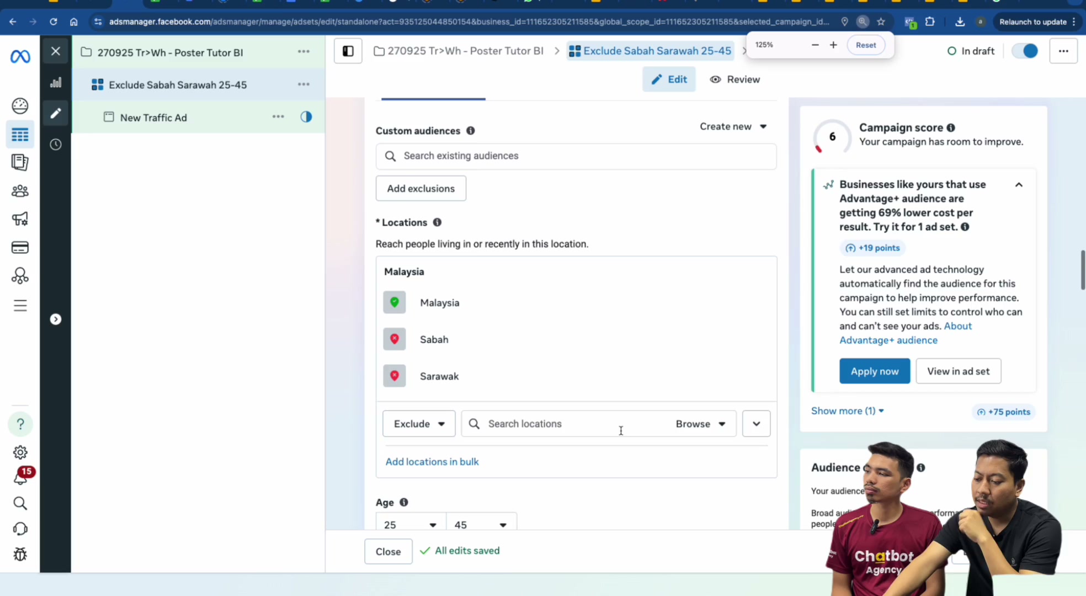Expand Show more (1) recommendations
Screen dimensions: 1086x596
click(848, 411)
